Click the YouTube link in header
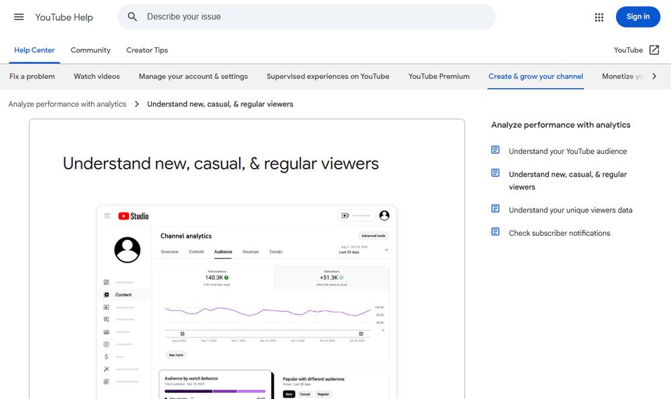 (628, 50)
